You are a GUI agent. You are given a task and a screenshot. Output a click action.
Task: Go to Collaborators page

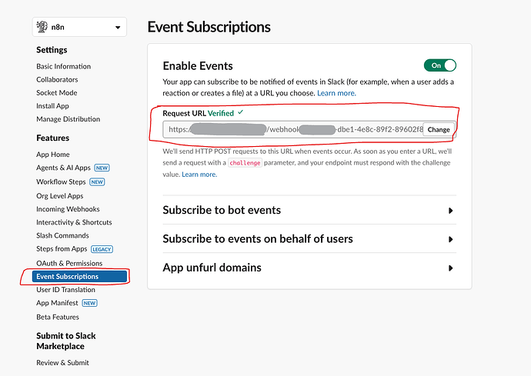(x=57, y=79)
